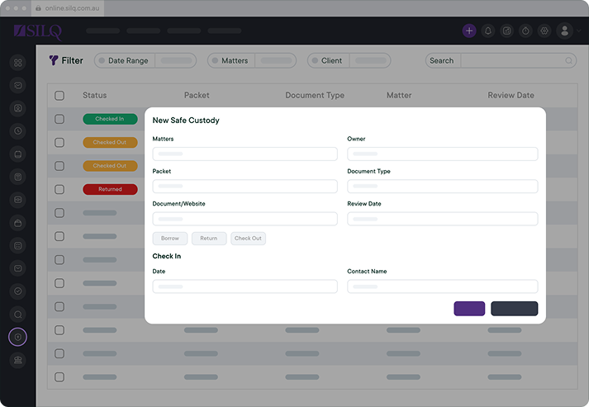This screenshot has width=589, height=407.
Task: Click the purple button in the dialog footer
Action: click(469, 309)
